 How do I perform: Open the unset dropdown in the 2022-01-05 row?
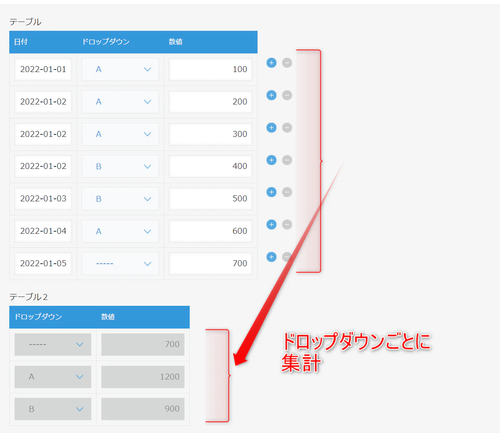click(120, 264)
